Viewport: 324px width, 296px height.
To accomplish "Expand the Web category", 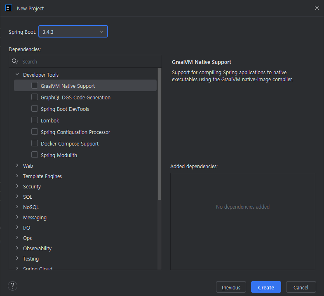I will tap(17, 166).
